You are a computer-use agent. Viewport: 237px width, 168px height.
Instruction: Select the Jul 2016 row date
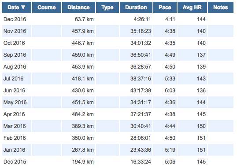(x=14, y=78)
